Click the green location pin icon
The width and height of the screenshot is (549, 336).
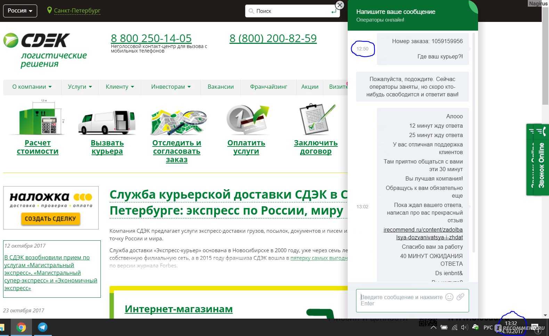pyautogui.click(x=49, y=10)
